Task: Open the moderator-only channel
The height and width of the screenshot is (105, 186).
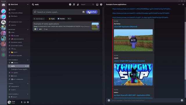Action: [19, 22]
